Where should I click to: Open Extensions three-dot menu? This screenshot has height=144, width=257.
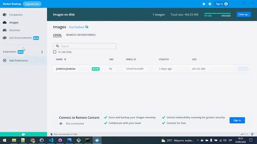[42, 52]
